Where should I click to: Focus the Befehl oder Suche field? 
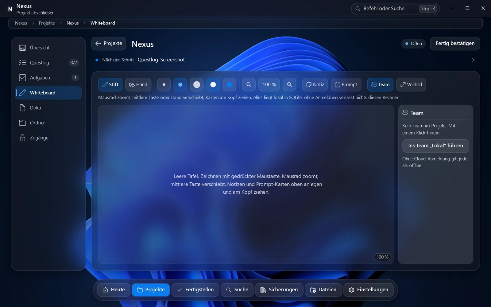click(395, 9)
